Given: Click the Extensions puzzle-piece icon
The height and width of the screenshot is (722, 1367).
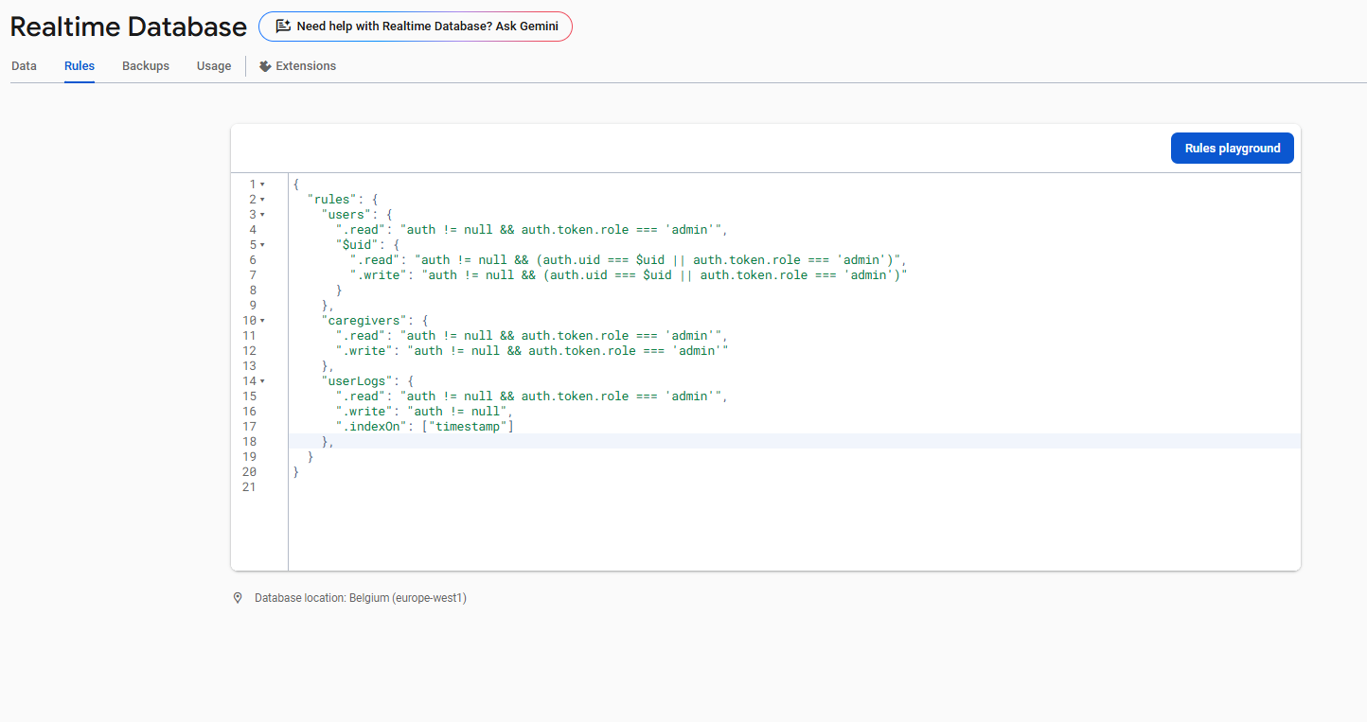Looking at the screenshot, I should [265, 65].
